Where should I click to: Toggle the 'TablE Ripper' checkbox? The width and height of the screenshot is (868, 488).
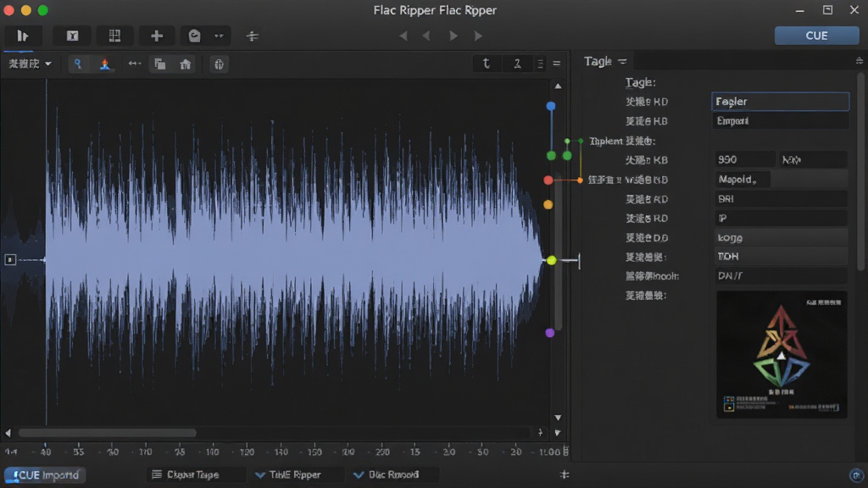pyautogui.click(x=259, y=474)
